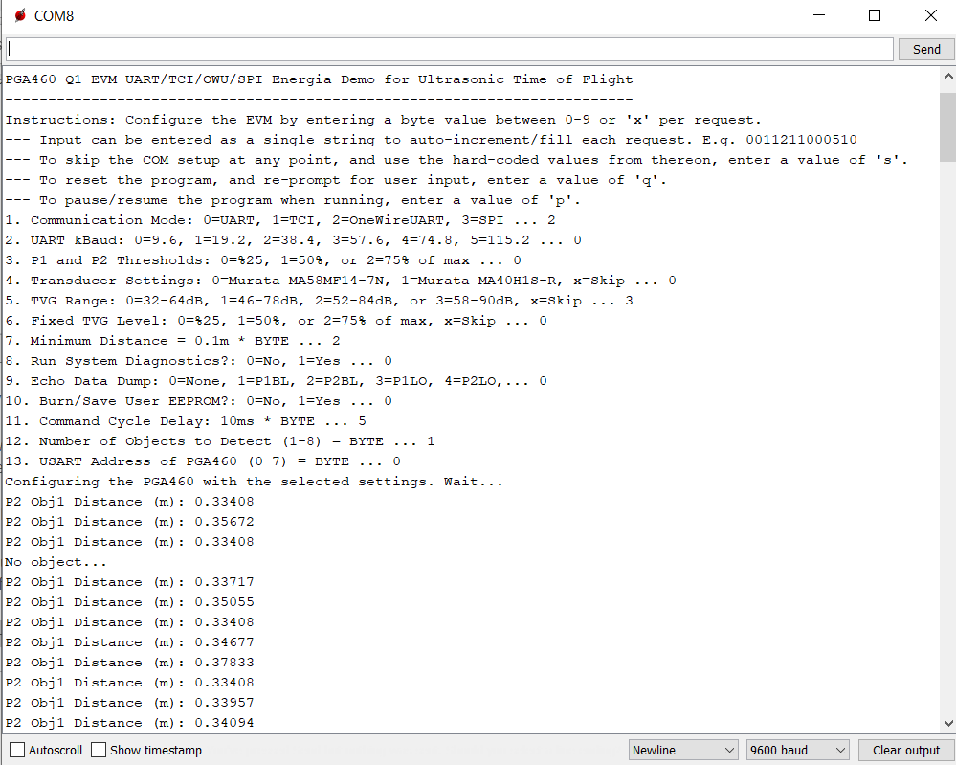This screenshot has height=765, width=956.
Task: Click the '4. Transducer Settings' line
Action: 341,281
